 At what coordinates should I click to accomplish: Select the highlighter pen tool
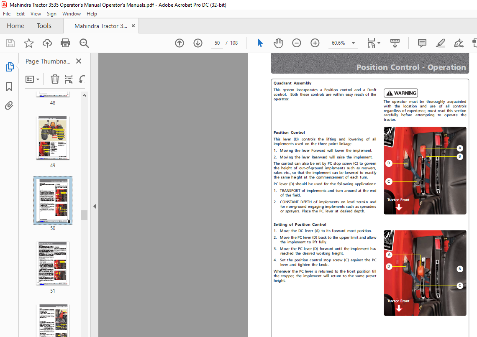[x=440, y=43]
